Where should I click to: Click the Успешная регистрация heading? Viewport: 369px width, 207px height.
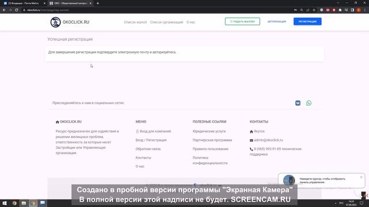(x=70, y=39)
